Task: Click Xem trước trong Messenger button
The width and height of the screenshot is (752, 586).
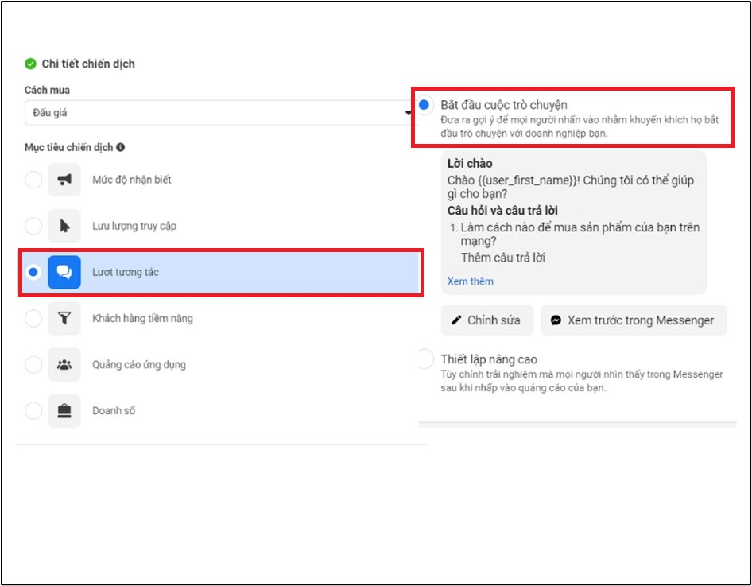Action: (634, 320)
